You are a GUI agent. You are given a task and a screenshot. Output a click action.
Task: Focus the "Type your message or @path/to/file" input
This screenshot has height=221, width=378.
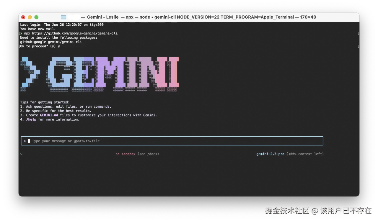[172, 141]
